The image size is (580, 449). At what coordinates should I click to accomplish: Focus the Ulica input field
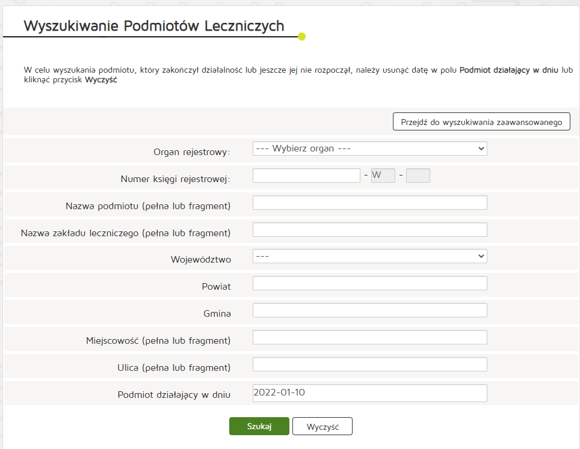[x=369, y=364]
